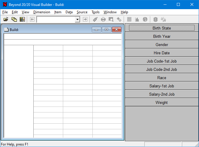This screenshot has height=147, width=199.
Task: Open the Dimension menu
Action: [42, 12]
